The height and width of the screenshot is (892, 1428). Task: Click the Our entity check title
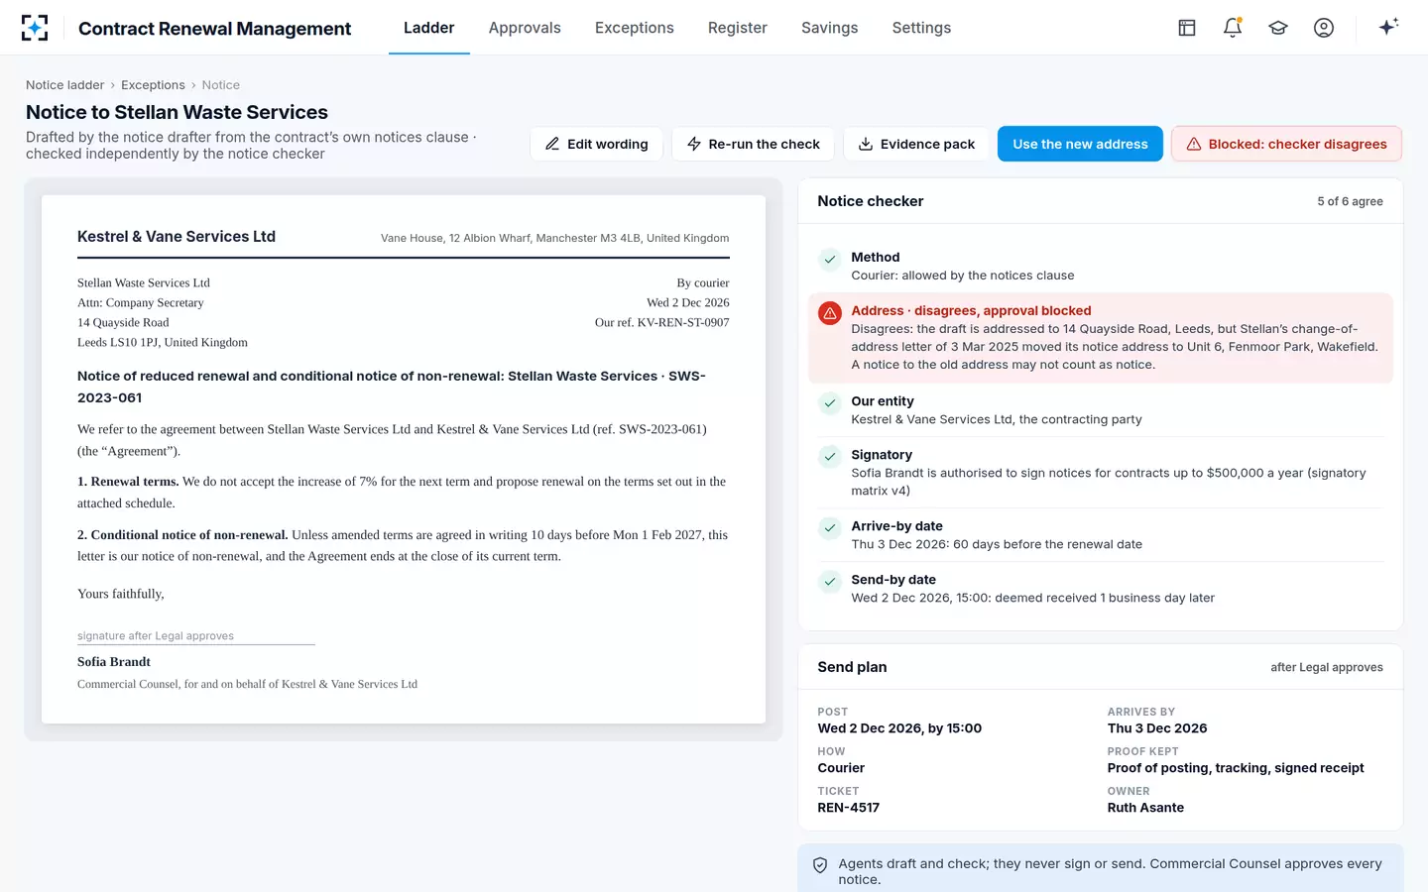883,401
